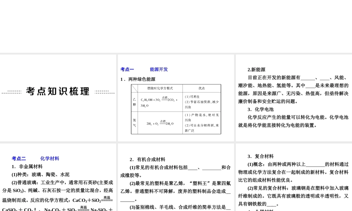352x211 pixels.
Task: Open the 2. 有机合成材料 slide thumbnail
Action: click(176, 177)
